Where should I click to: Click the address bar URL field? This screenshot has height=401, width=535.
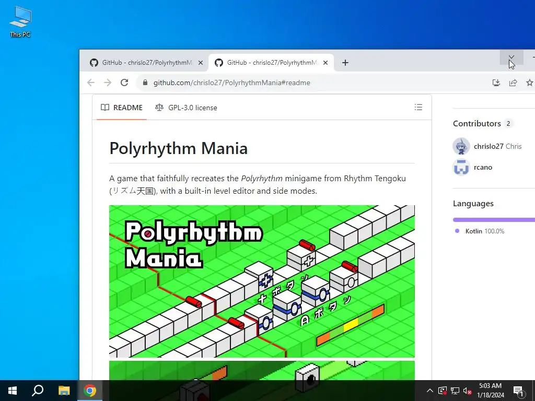pyautogui.click(x=231, y=82)
